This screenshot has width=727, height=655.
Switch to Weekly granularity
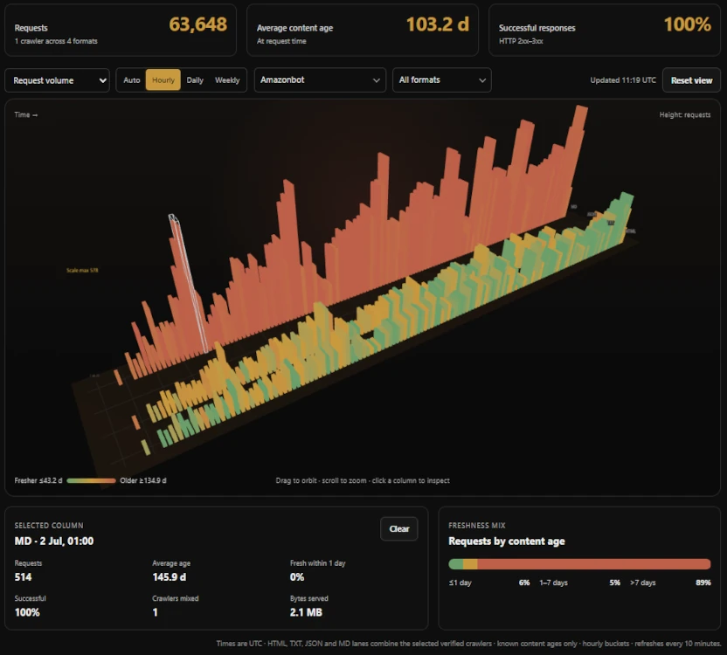pos(227,79)
